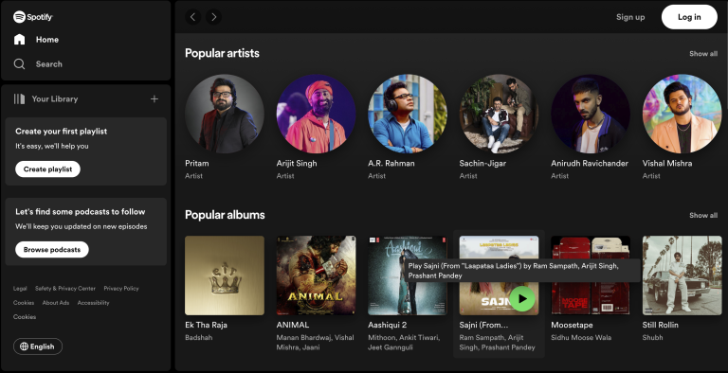The width and height of the screenshot is (728, 373).
Task: Open the Privacy Policy link
Action: (121, 289)
